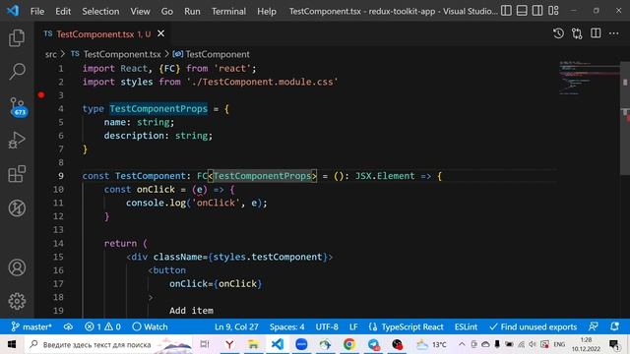Click the feedback icon in status bar

pos(593,326)
